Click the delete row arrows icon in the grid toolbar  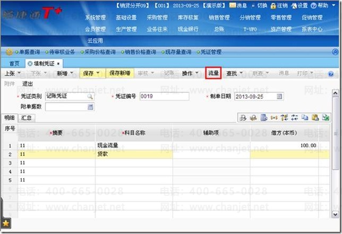294,118
